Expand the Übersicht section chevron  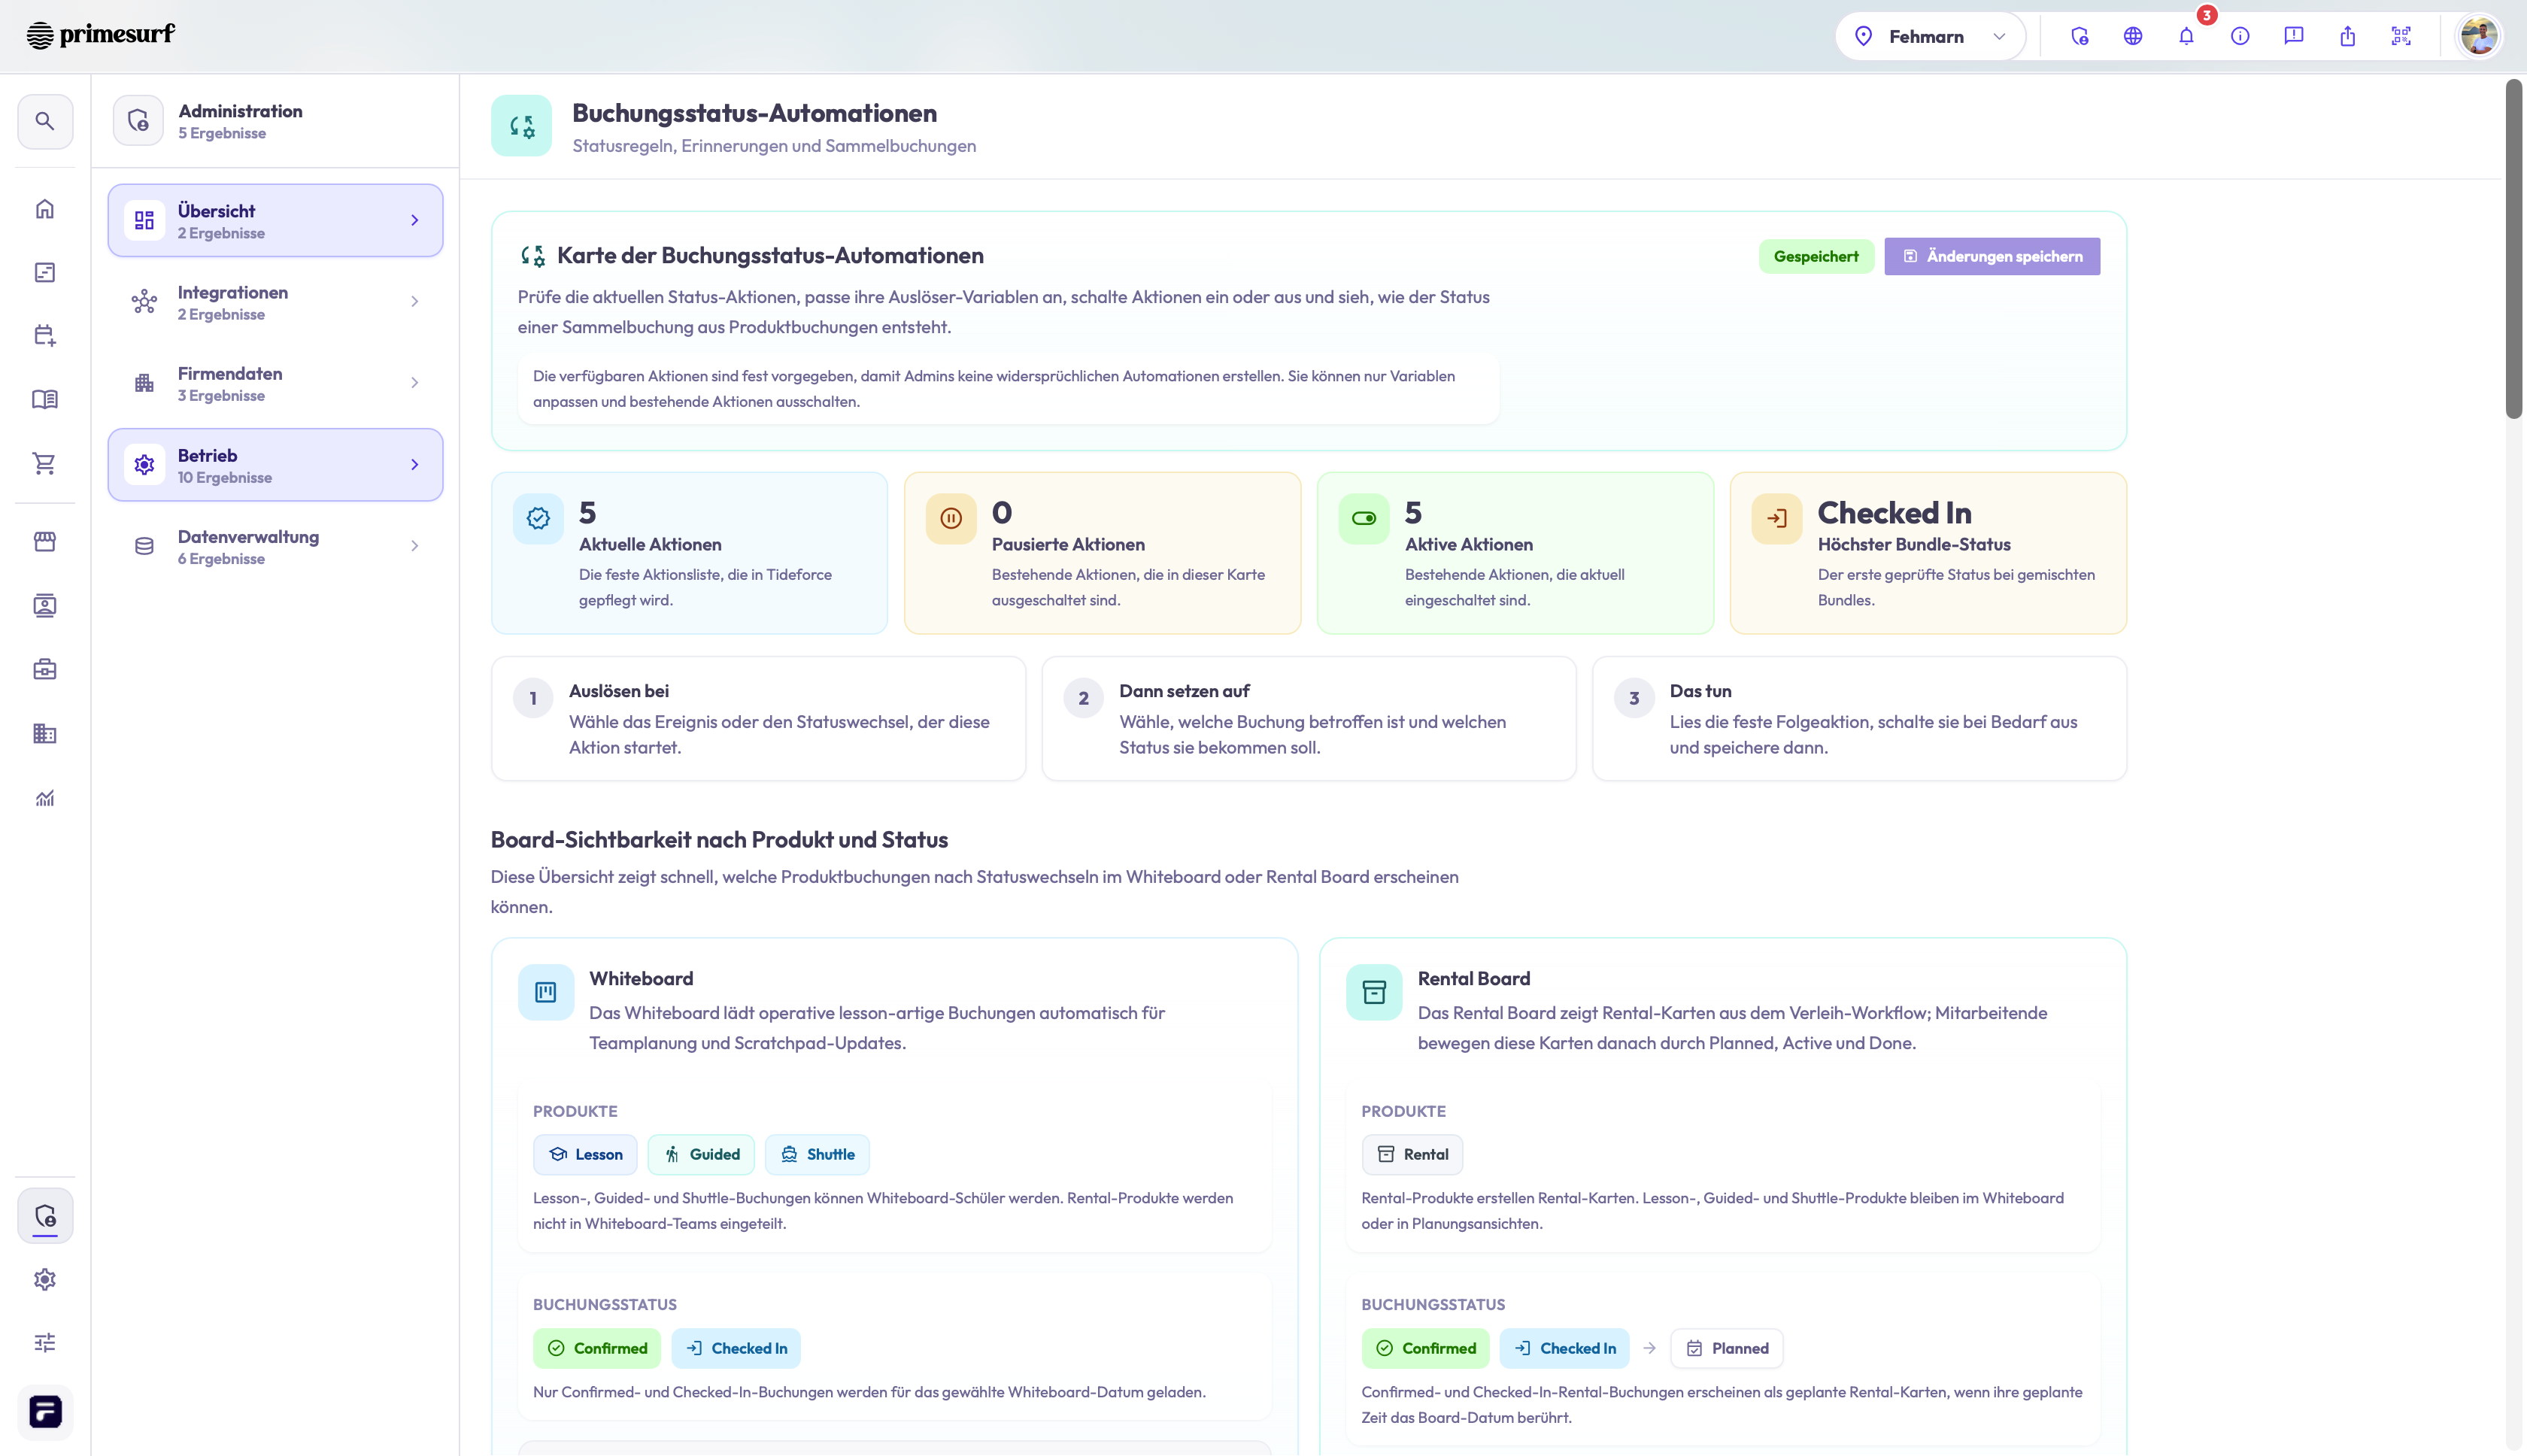click(x=415, y=220)
